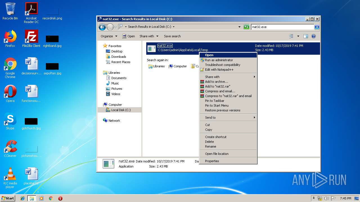Expand the views options dropdown arrow
Image resolution: width=360 pixels, height=202 pixels.
298,36
